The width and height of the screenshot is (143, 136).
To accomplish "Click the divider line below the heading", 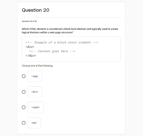I will click(71, 17).
